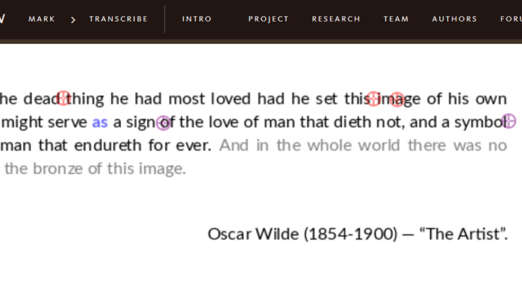Screen dimensions: 522x298
Task: Click the greyed-out text 'whole world'
Action: [x=355, y=145]
